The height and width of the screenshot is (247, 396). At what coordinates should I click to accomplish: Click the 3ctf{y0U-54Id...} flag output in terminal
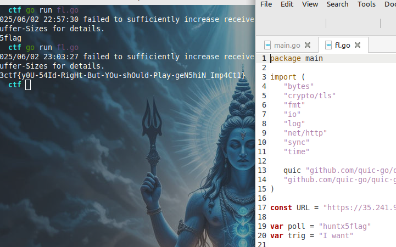pos(122,75)
